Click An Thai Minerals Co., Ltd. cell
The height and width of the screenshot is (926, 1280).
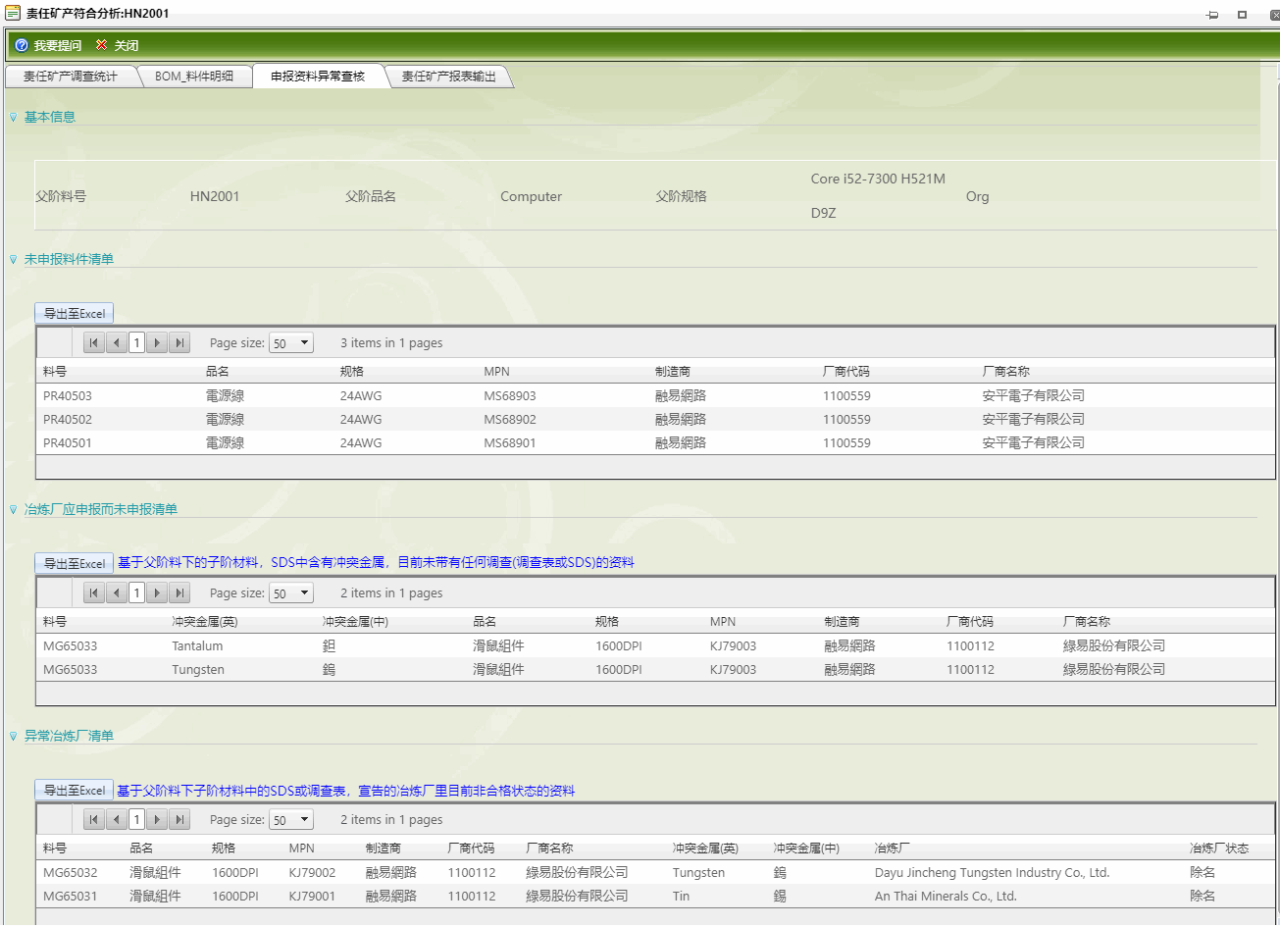tap(946, 897)
